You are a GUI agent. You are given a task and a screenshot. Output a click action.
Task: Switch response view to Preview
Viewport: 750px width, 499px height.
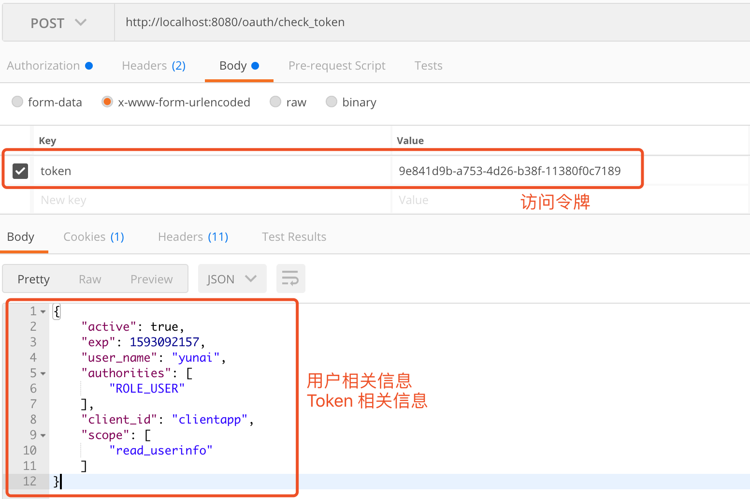(x=151, y=279)
